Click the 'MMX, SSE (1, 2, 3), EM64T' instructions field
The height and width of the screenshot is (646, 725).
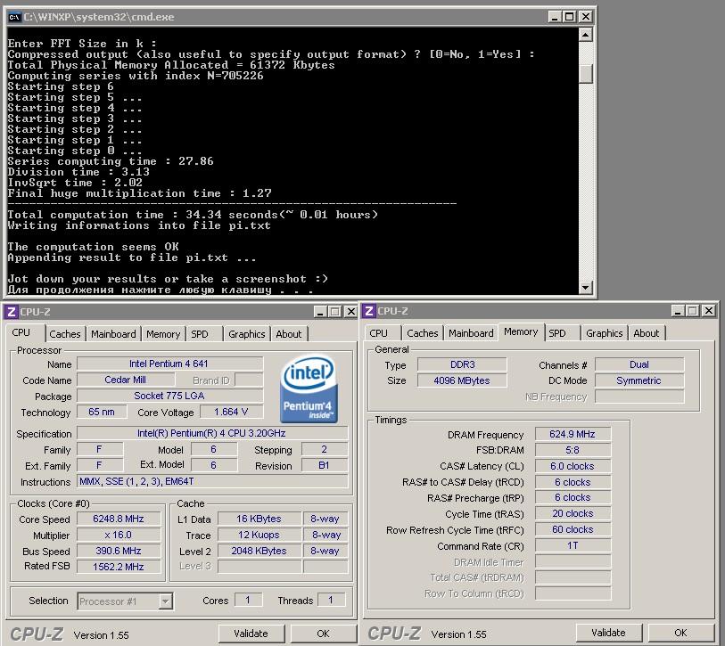click(211, 481)
